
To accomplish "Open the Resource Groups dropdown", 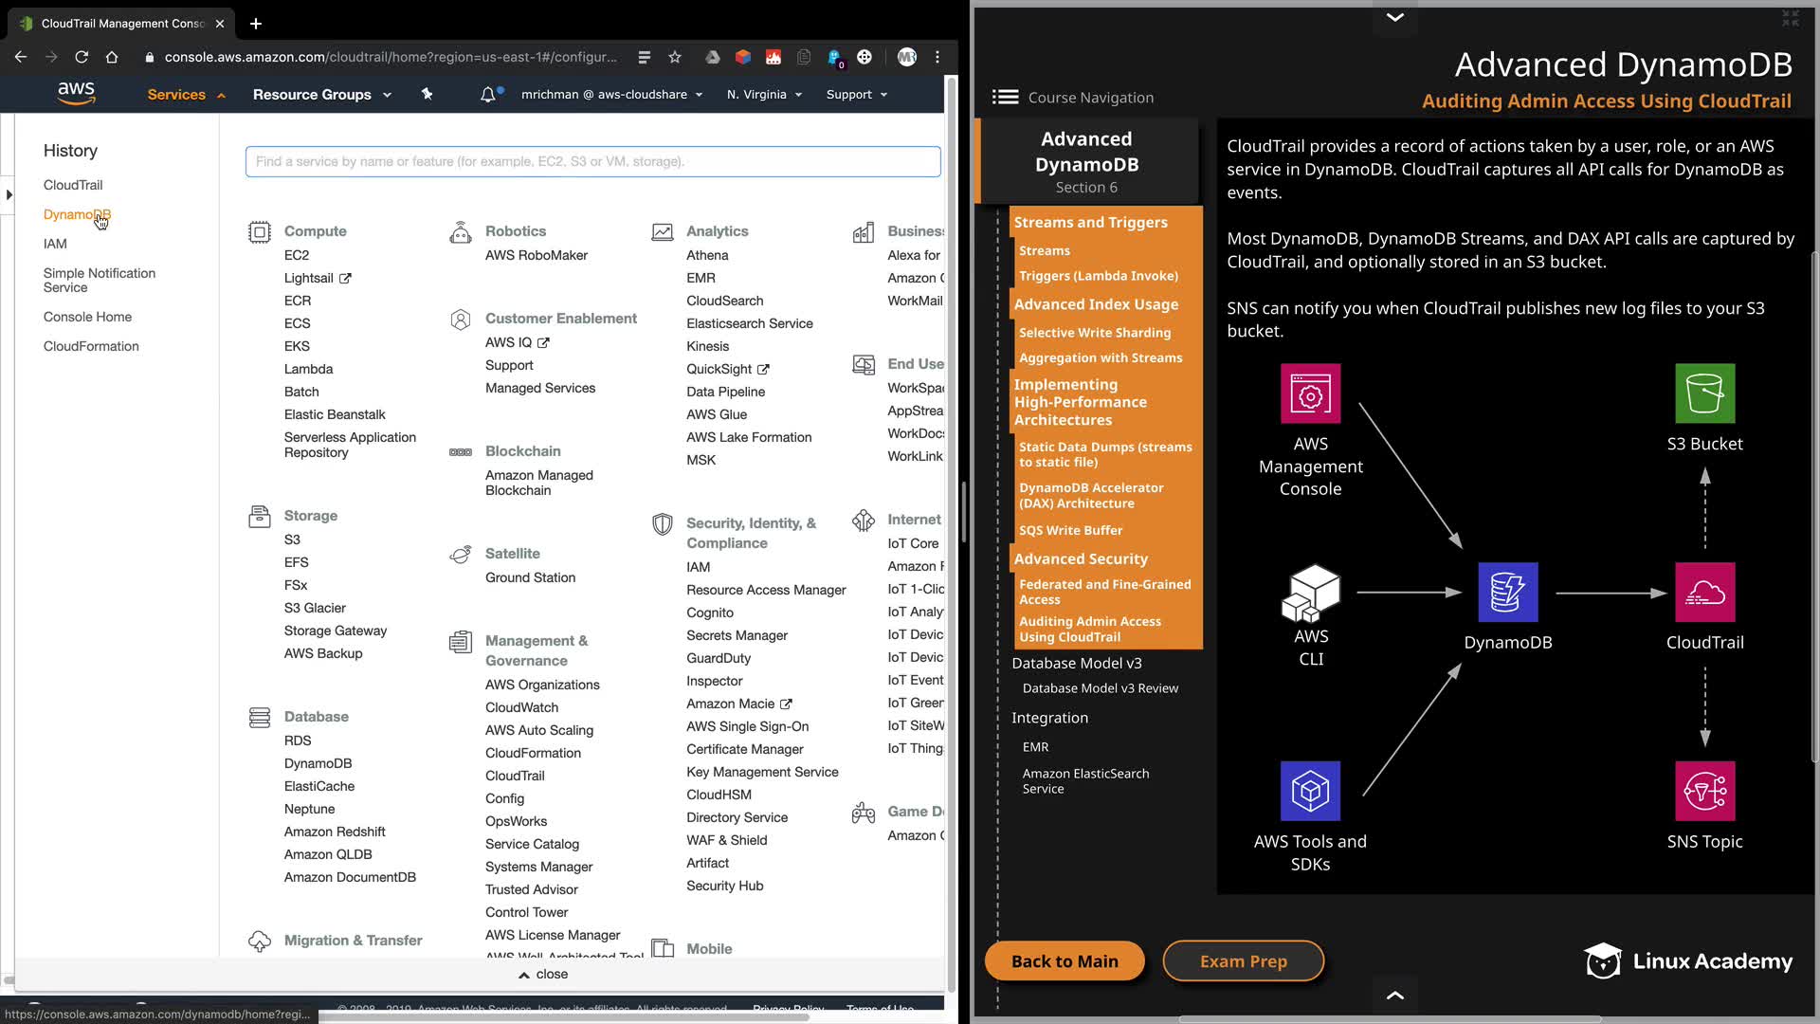I will coord(321,95).
